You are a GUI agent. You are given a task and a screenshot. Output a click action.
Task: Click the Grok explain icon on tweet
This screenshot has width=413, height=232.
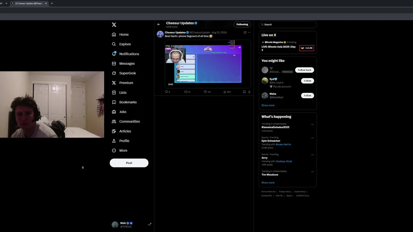(x=245, y=33)
